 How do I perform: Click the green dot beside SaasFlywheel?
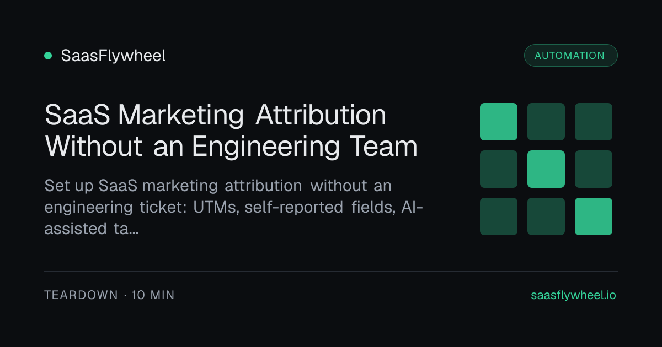(48, 56)
